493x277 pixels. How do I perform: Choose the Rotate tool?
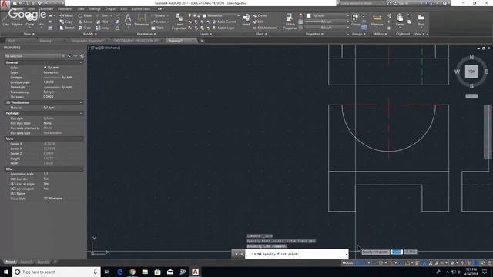pyautogui.click(x=86, y=15)
